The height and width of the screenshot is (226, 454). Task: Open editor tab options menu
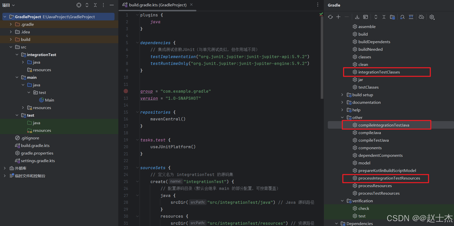tap(318, 5)
